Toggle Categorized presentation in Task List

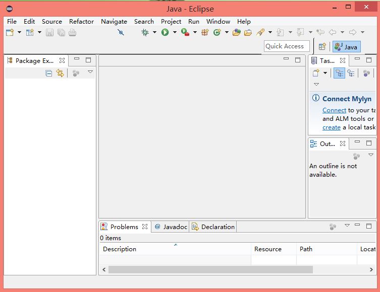pyautogui.click(x=339, y=73)
